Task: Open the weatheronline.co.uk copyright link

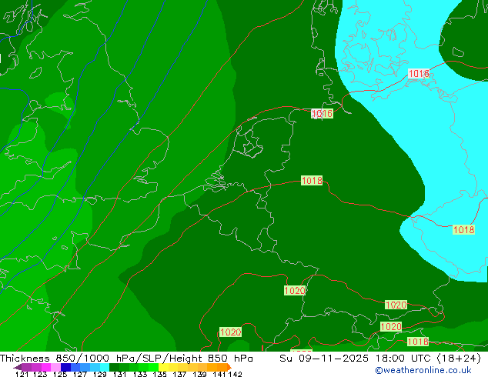Action: tap(423, 370)
